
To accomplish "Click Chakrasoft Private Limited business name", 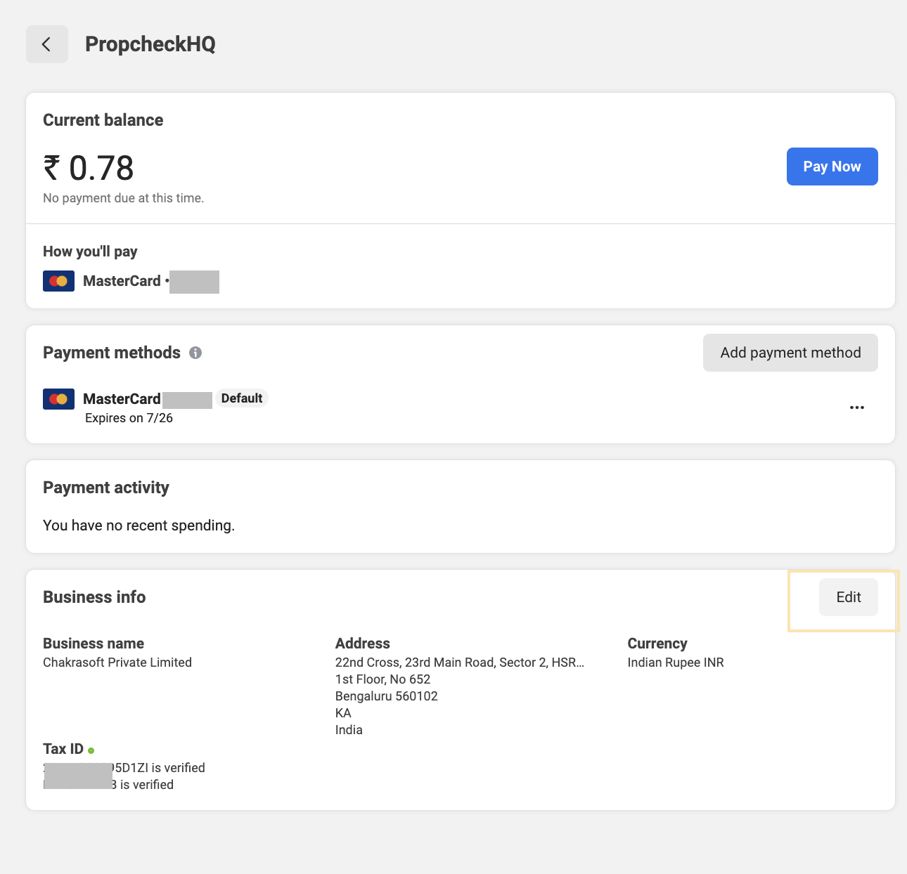I will (x=117, y=663).
